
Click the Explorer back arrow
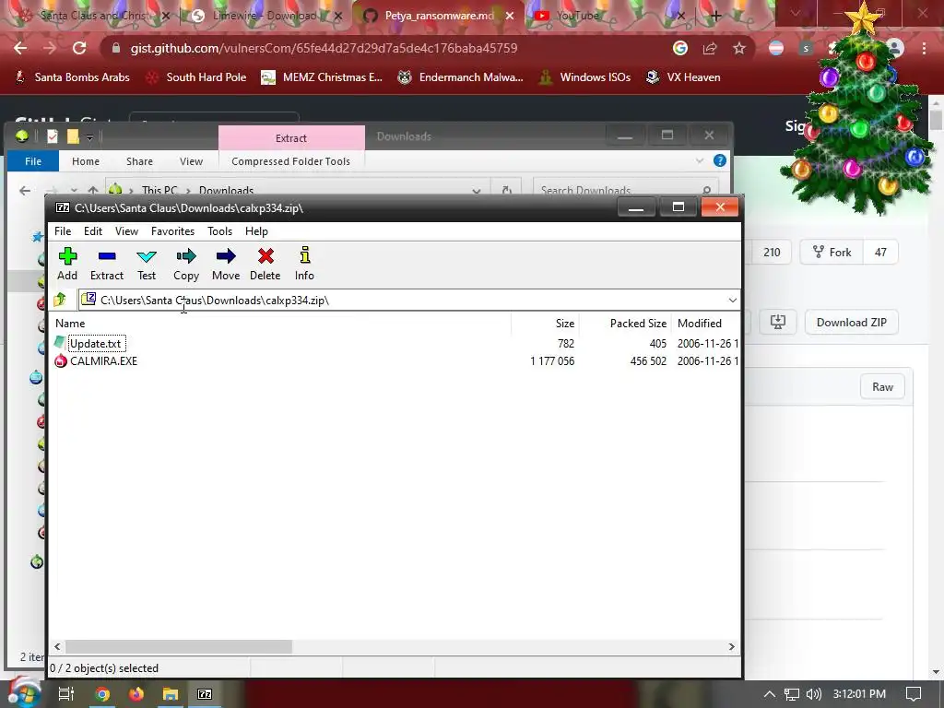[25, 190]
